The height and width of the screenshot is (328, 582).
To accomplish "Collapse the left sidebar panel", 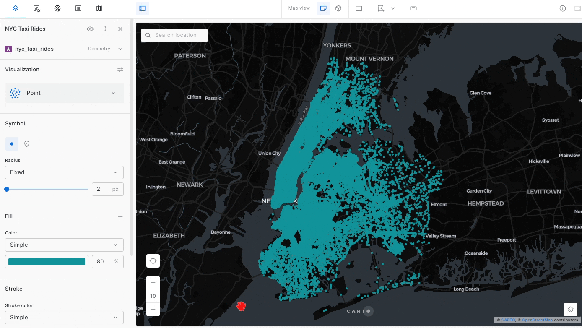I will [143, 8].
